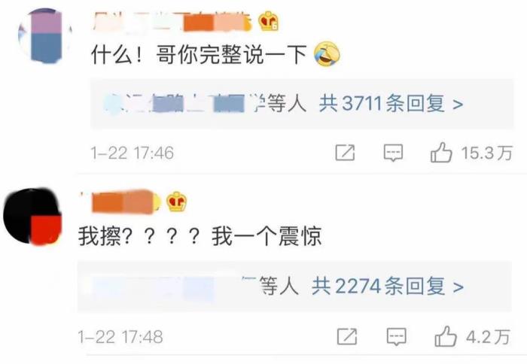Tap the arrow after 3711条回复
Viewport: 527px width, 364px height.
[x=458, y=104]
